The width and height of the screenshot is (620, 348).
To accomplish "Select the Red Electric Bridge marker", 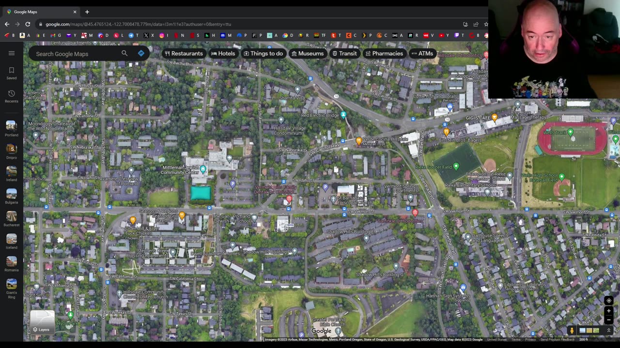I will [x=343, y=115].
